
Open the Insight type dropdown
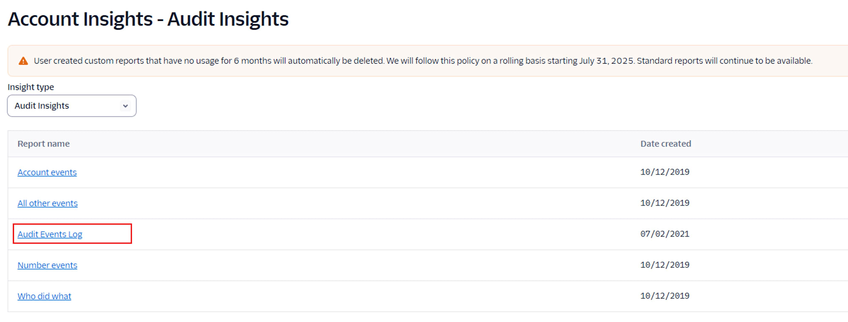click(x=72, y=106)
